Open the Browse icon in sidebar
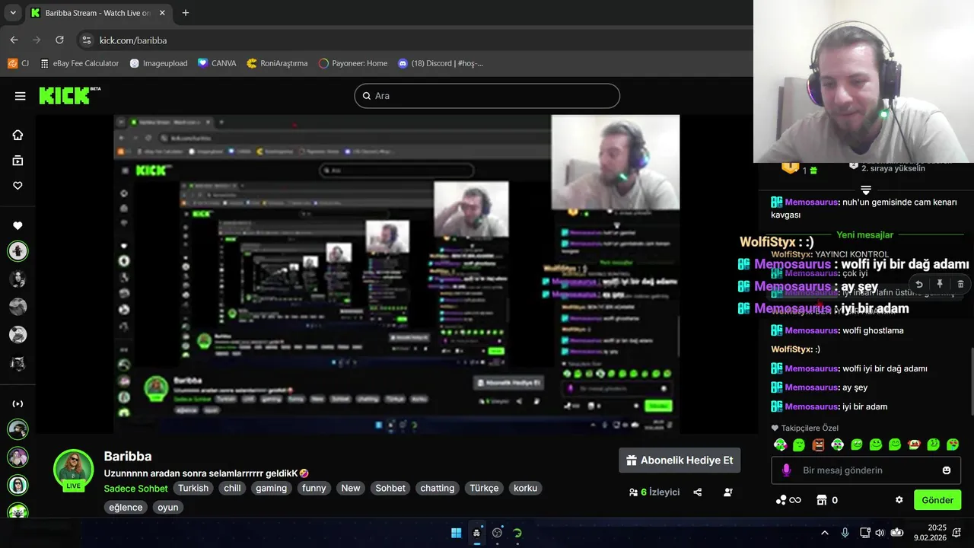This screenshot has width=974, height=548. [x=18, y=161]
